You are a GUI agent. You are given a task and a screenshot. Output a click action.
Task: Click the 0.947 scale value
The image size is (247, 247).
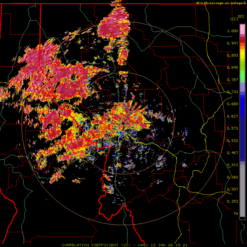click(x=232, y=43)
